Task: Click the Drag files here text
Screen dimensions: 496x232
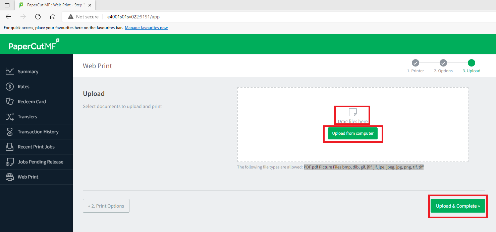Action: pyautogui.click(x=353, y=121)
